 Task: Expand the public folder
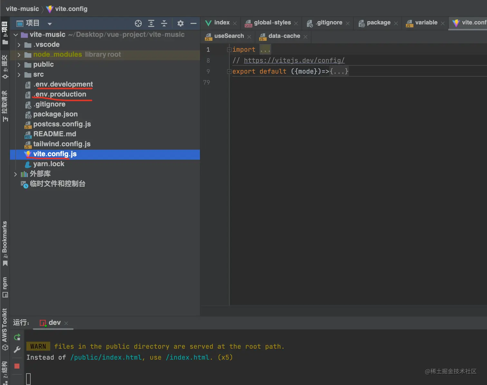tap(19, 65)
